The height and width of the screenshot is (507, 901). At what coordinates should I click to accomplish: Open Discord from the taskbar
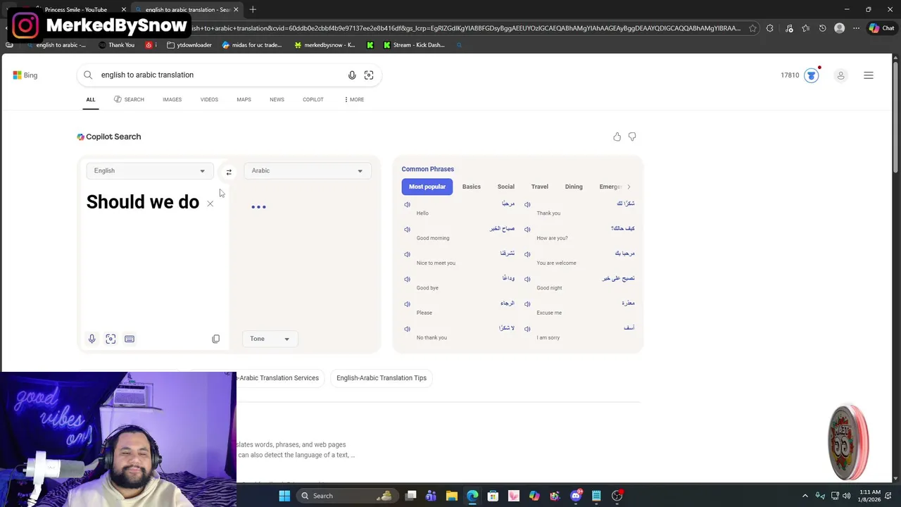point(576,496)
